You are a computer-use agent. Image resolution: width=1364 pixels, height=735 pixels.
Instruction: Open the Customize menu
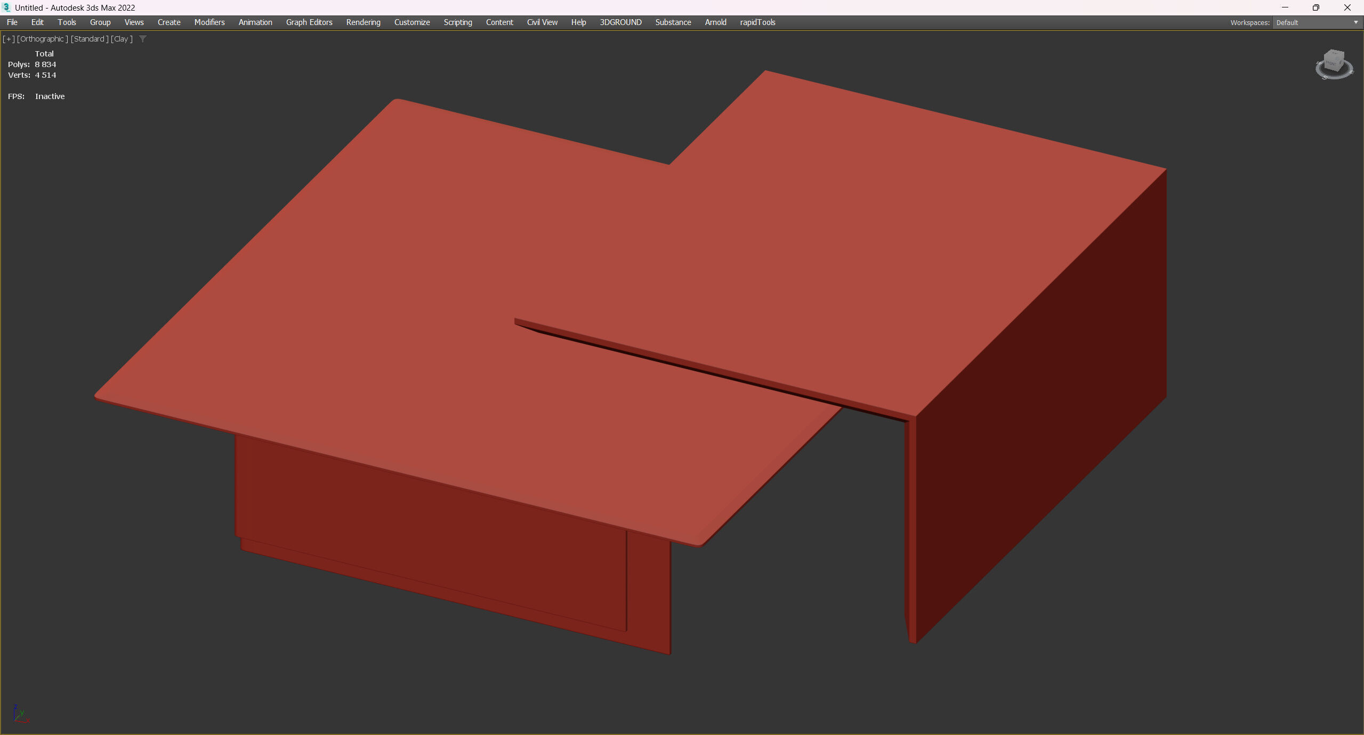click(x=412, y=22)
